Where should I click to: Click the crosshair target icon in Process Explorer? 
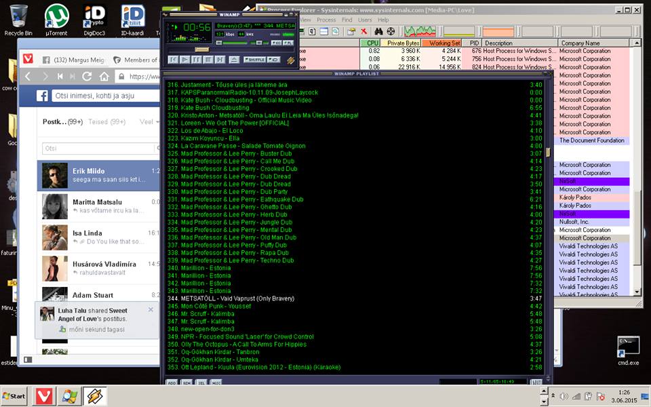[x=391, y=31]
